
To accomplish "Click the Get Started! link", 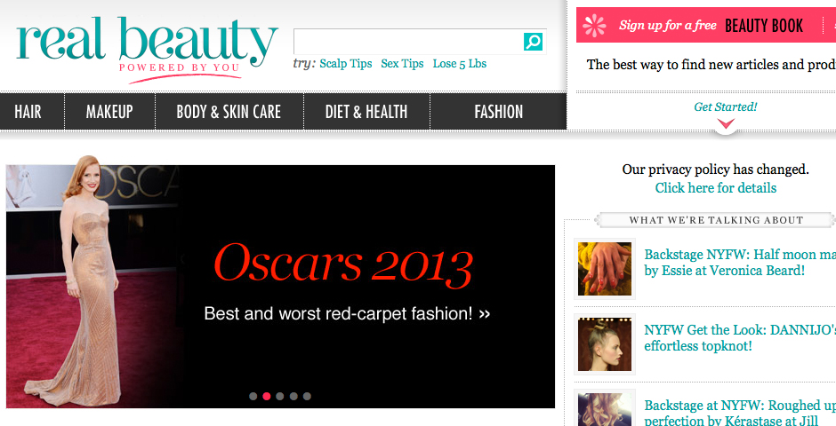I will point(725,106).
